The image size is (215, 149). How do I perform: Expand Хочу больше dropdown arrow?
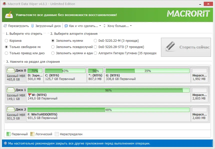[131, 26]
